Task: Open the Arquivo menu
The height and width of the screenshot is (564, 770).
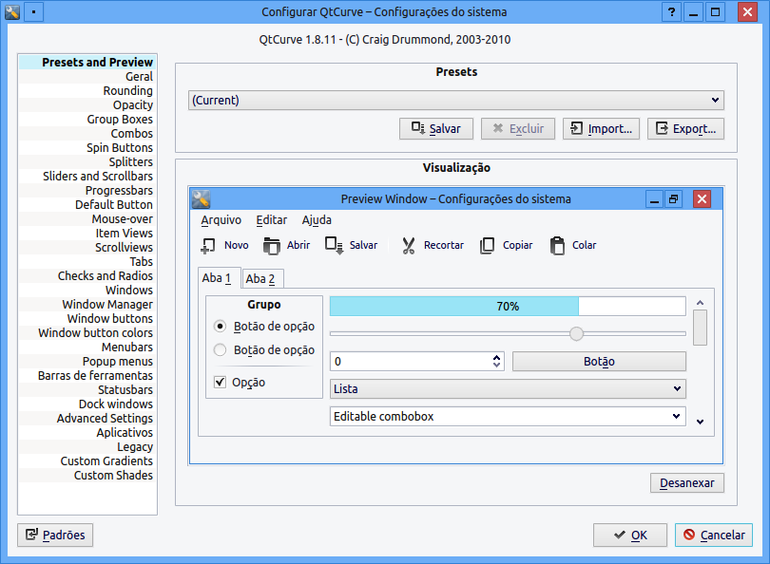Action: [x=221, y=220]
